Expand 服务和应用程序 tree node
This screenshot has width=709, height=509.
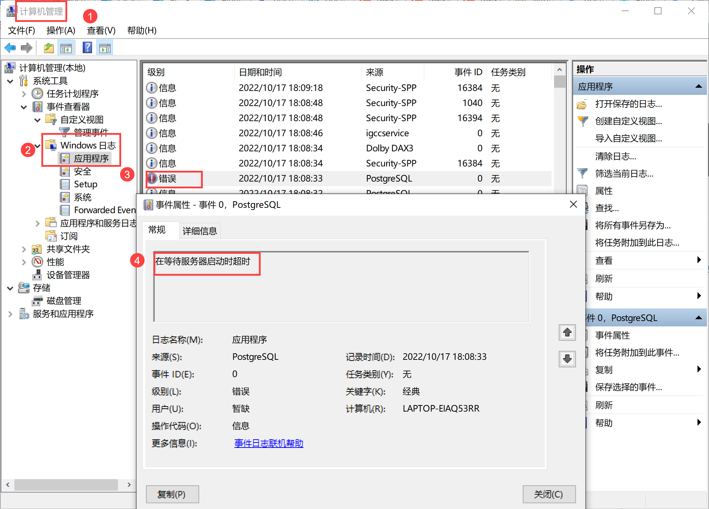pyautogui.click(x=10, y=314)
